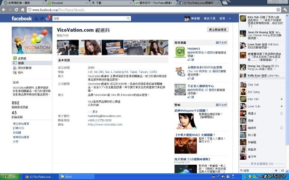Open the Webgame ad girl image
This screenshot has height=180, width=289.
[186, 121]
